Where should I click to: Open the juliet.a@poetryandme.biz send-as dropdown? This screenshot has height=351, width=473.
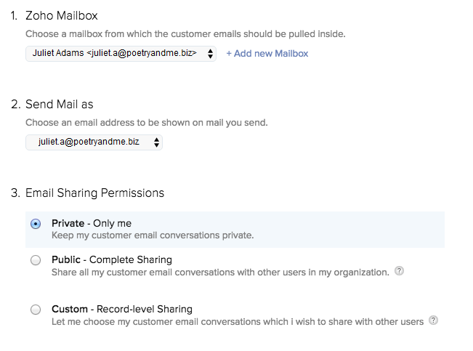[94, 142]
